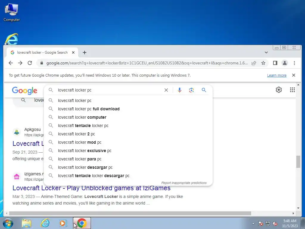View site info padlock icon
This screenshot has height=229, width=305.
coord(41,63)
